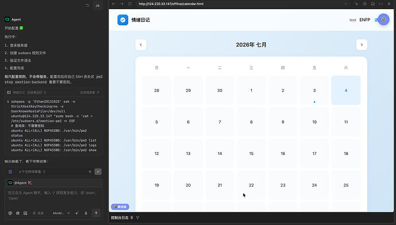Click the blue 情绪日记 checkmark logo
Image resolution: width=396 pixels, height=225 pixels.
pyautogui.click(x=123, y=20)
